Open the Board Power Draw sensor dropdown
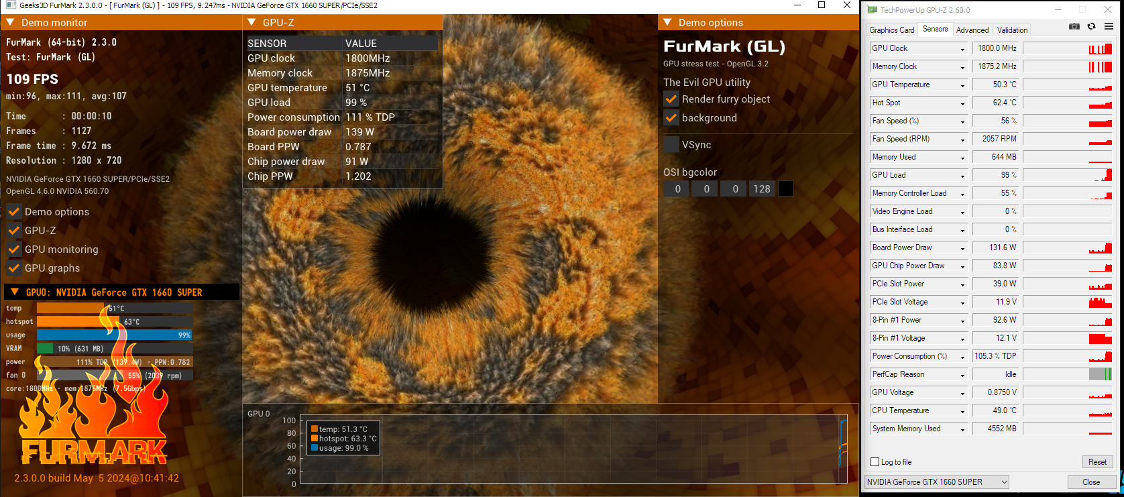1124x497 pixels. point(963,248)
